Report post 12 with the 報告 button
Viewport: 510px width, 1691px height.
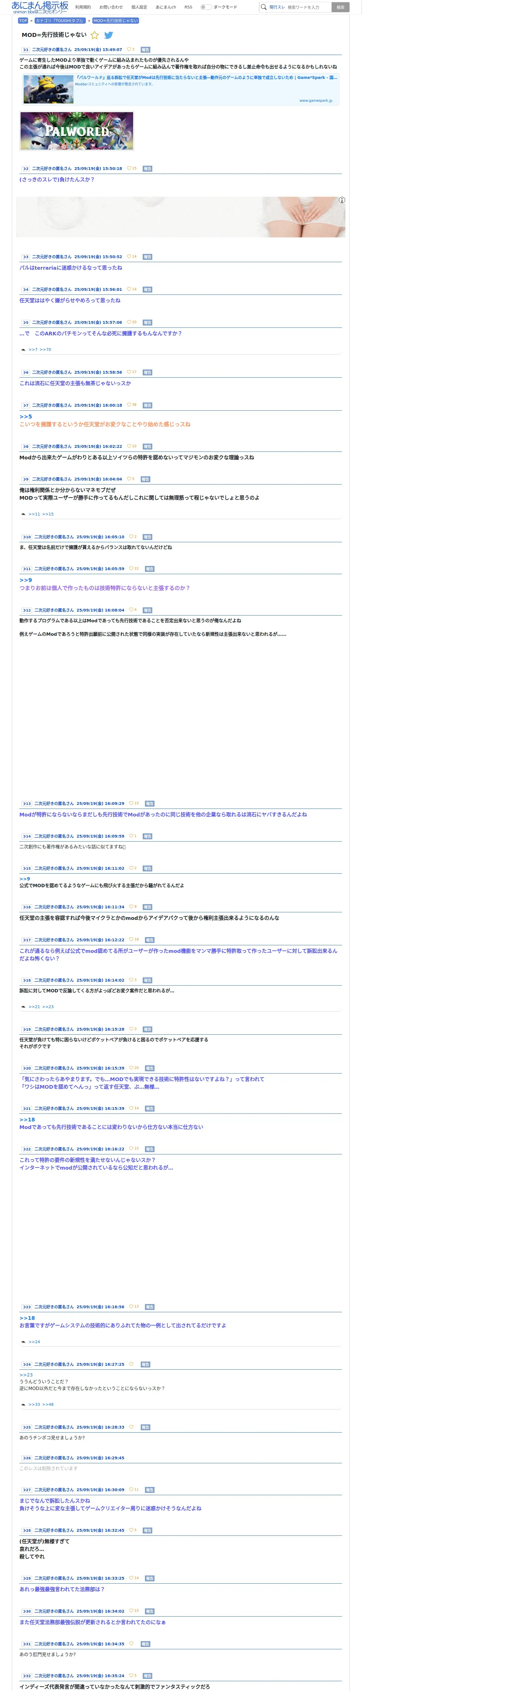click(147, 610)
